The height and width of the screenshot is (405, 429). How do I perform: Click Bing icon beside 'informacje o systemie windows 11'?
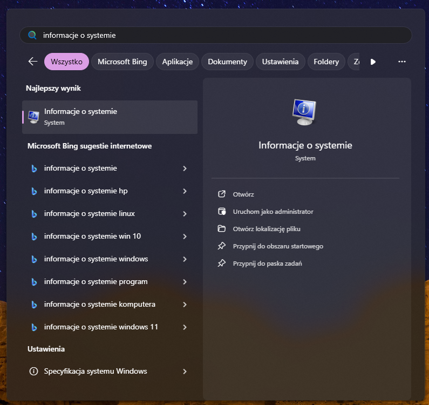coord(34,327)
